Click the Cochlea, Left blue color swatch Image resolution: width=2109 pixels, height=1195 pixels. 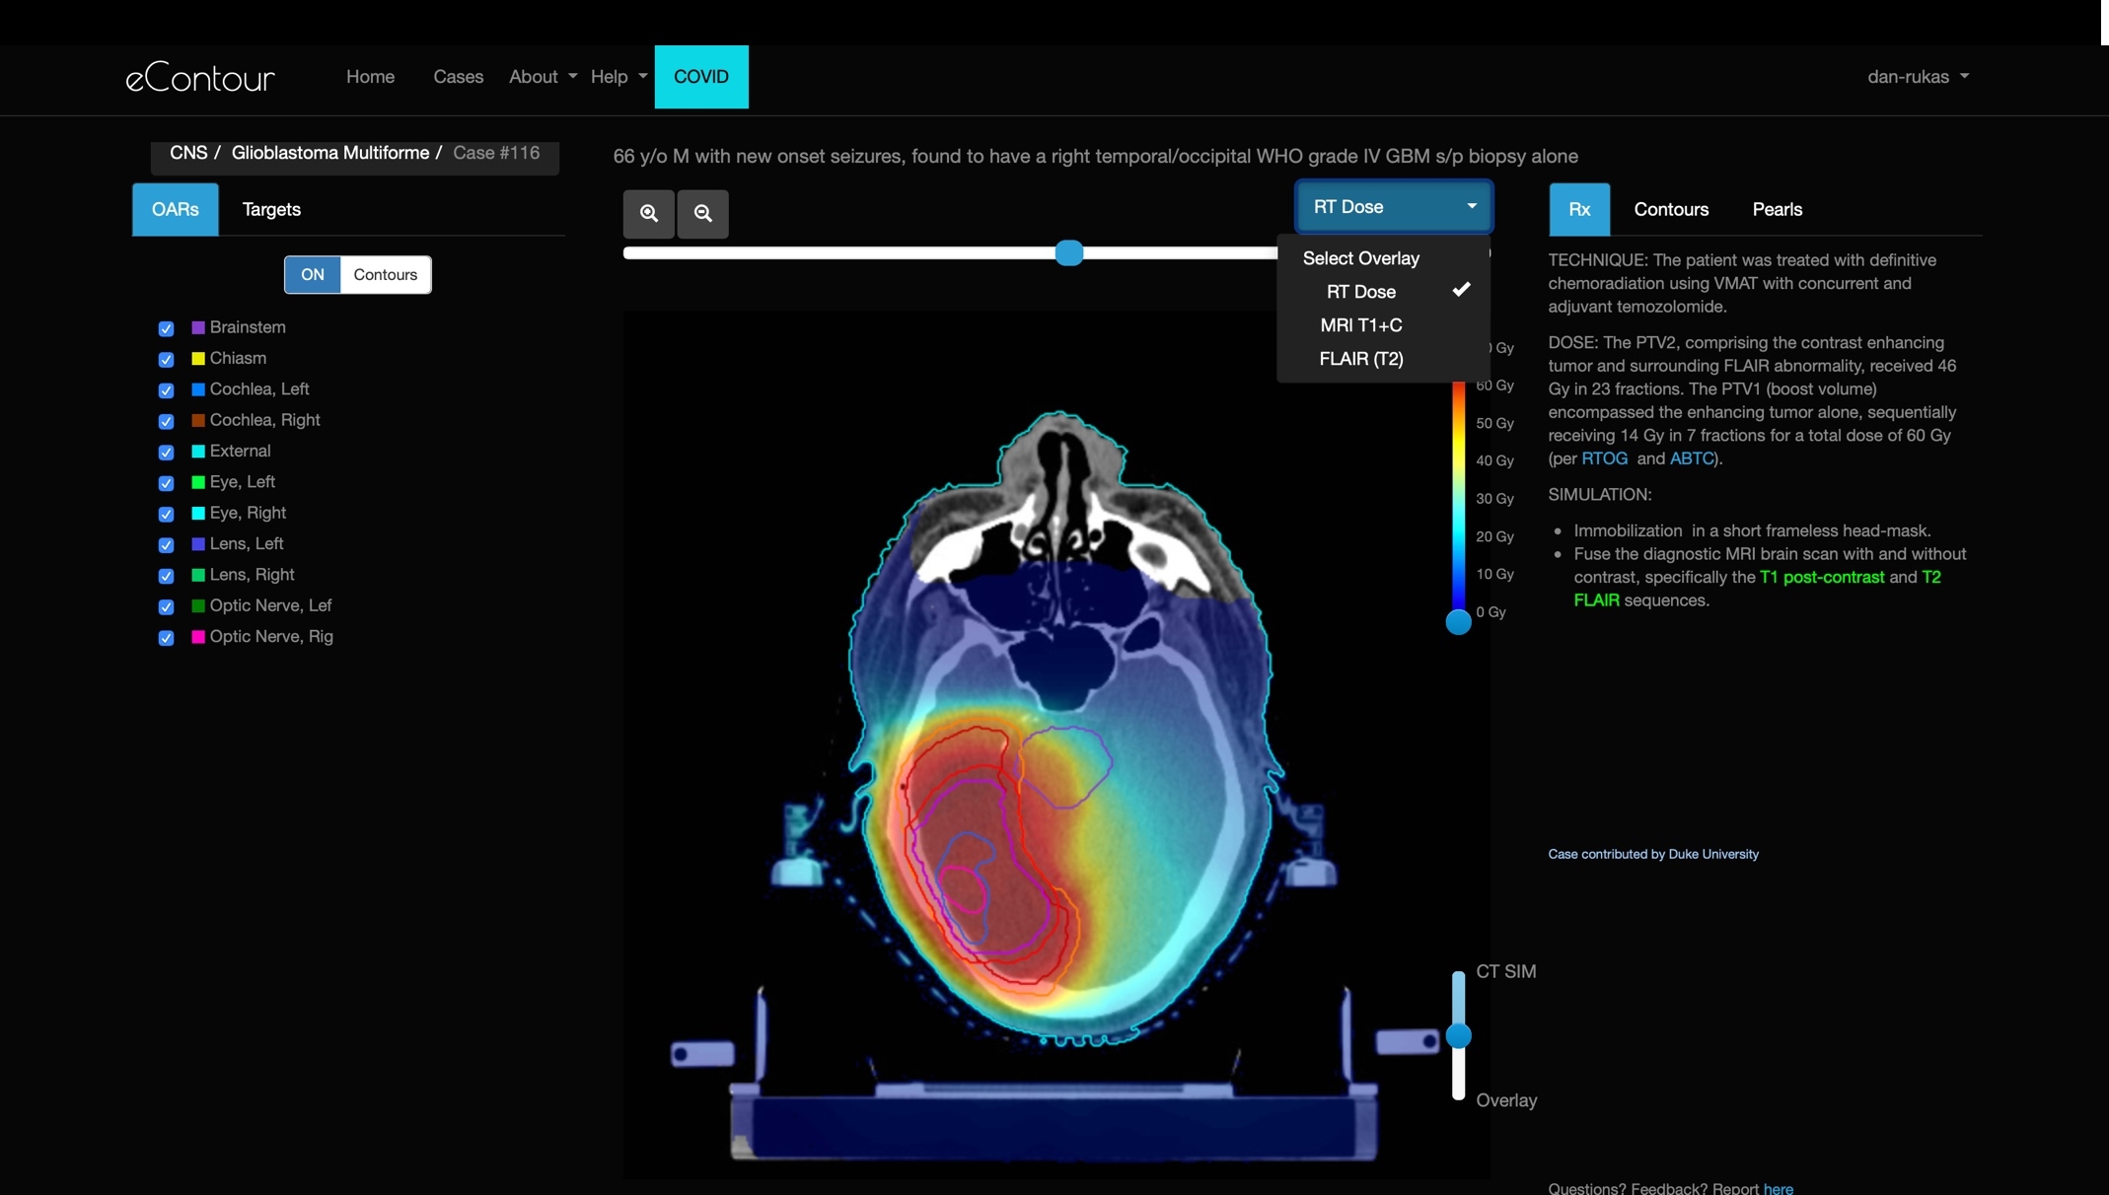pos(198,389)
